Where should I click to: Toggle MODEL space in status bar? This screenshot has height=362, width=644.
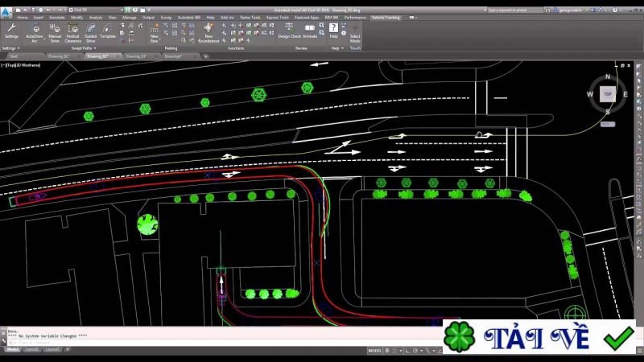coord(375,351)
